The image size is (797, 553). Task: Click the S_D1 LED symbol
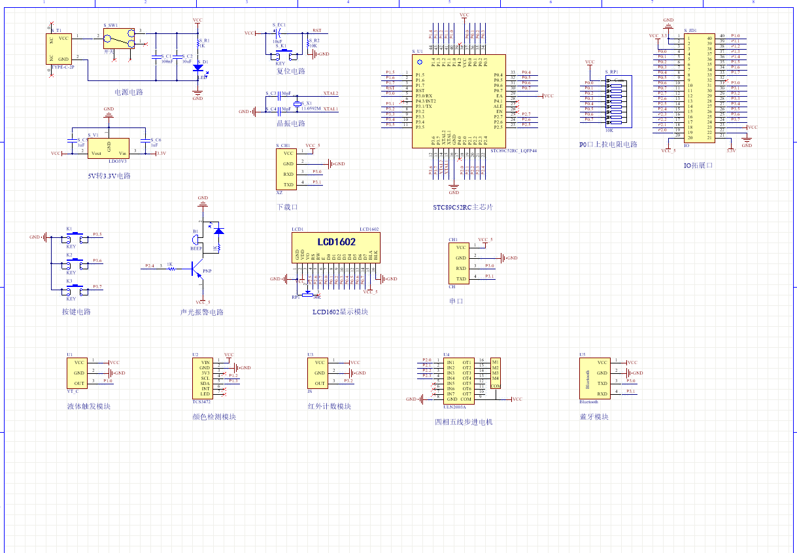[198, 68]
